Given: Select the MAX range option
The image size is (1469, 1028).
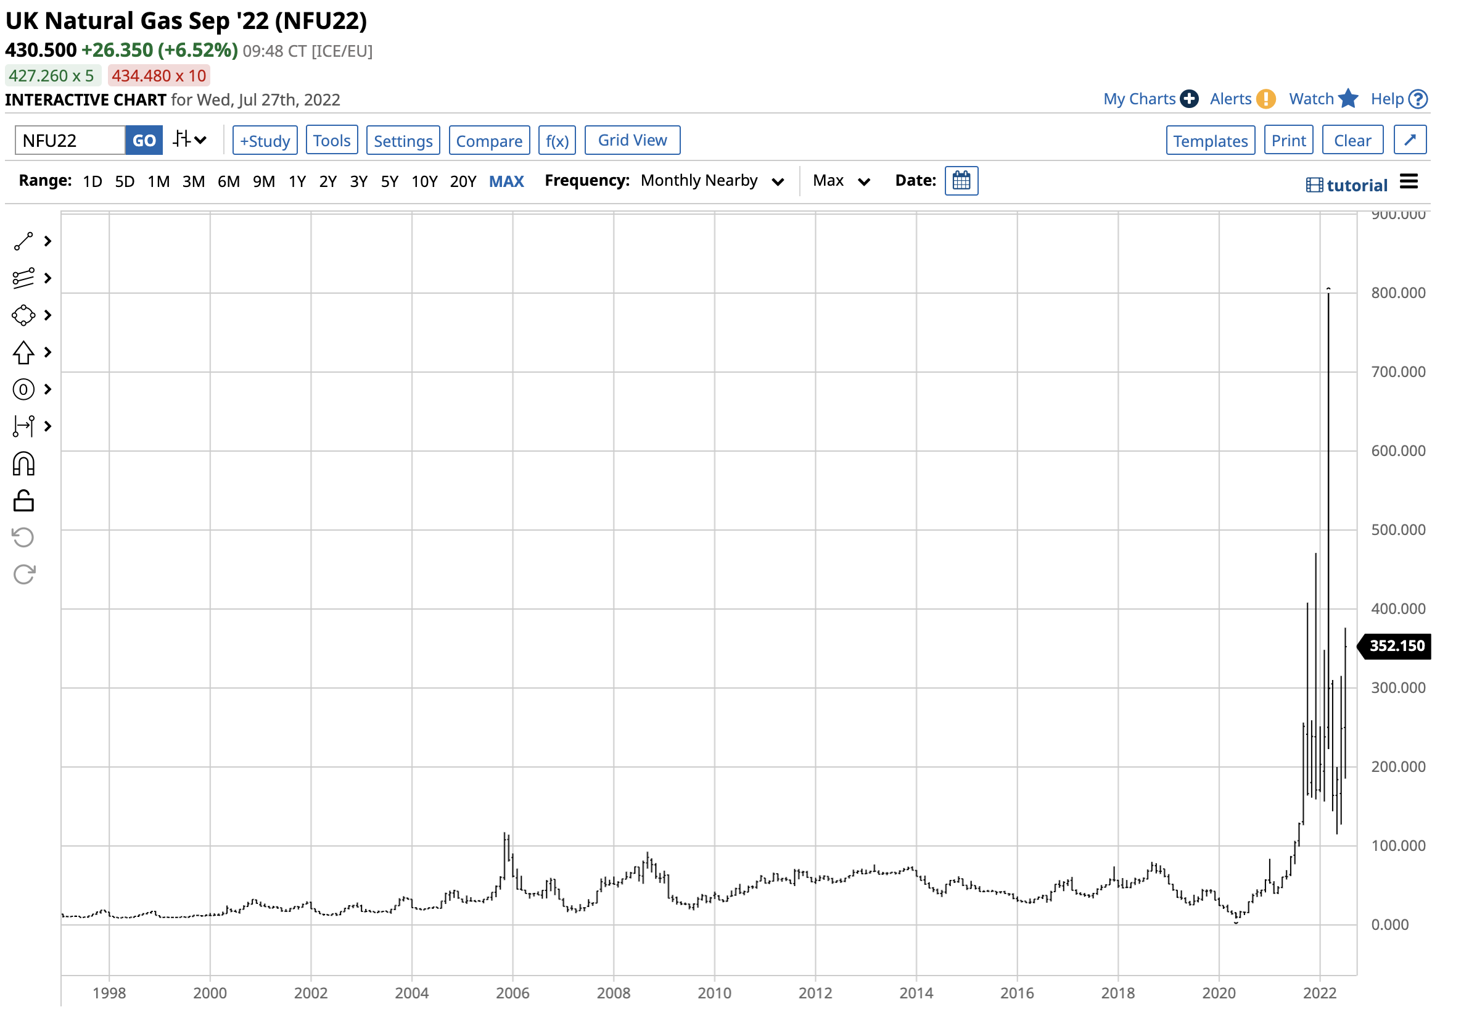Looking at the screenshot, I should click(507, 182).
